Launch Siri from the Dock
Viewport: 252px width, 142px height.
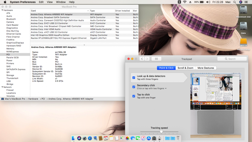point(79,138)
